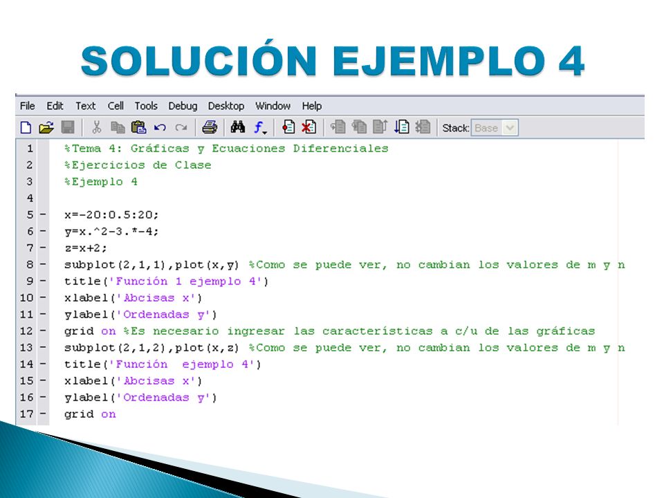Viewport: 664px width, 498px height.
Task: Set or clear a breakpoint icon
Action: 289,127
